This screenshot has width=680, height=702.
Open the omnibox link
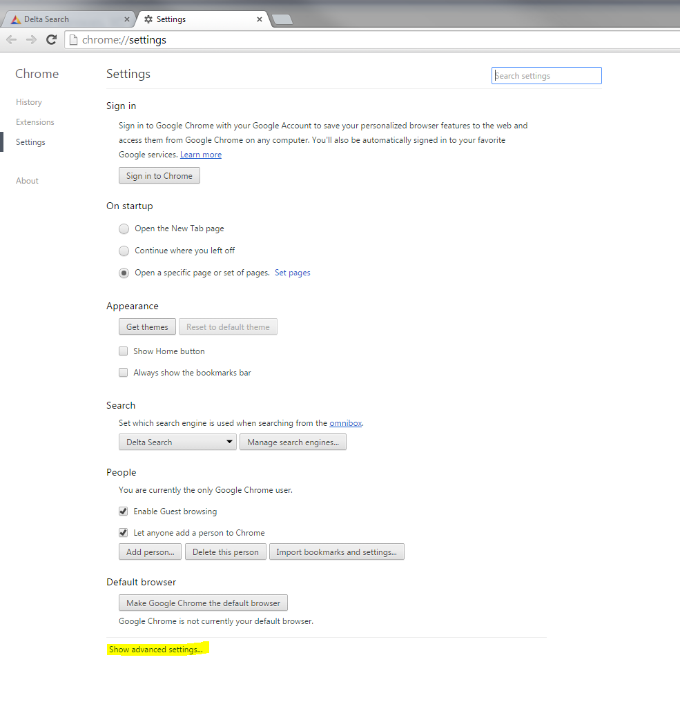pyautogui.click(x=346, y=423)
